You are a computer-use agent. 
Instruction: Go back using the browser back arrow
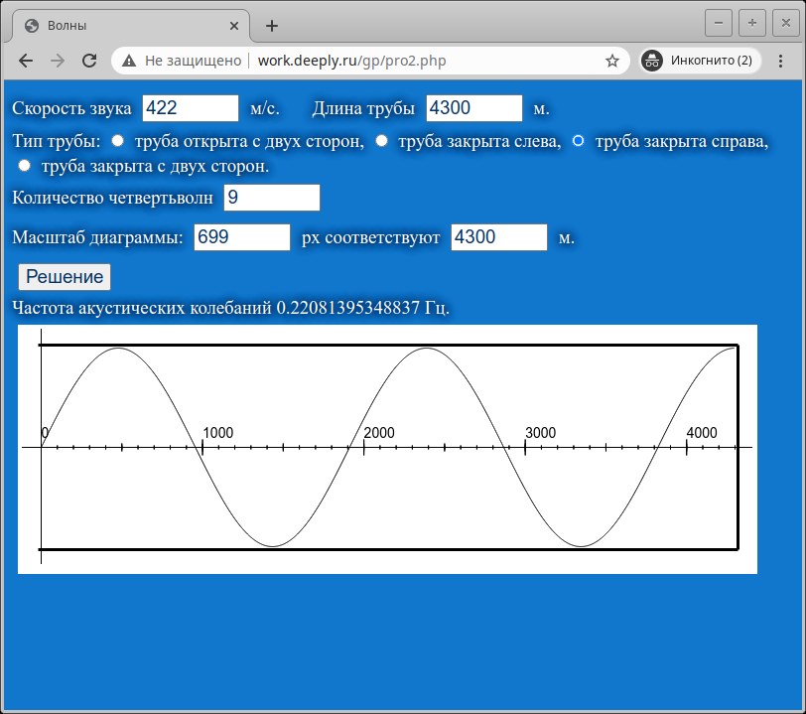coord(26,61)
